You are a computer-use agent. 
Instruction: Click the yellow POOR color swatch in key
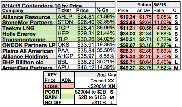click(68, 91)
